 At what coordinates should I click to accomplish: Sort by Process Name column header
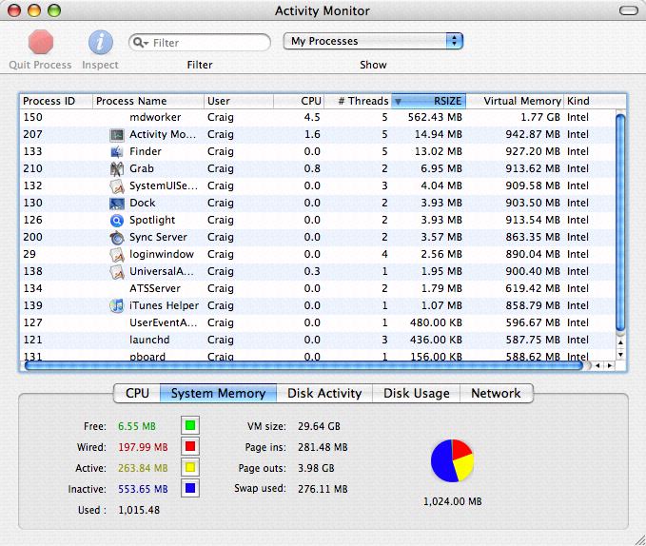tap(147, 101)
